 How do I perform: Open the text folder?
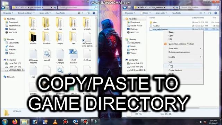74,38
